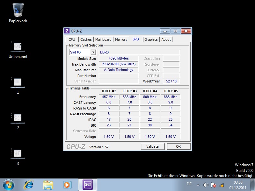Viewport: 255px width, 191px height.
Task: Click the JEDEC #2 voltage 1.50 V
Action: 109,137
